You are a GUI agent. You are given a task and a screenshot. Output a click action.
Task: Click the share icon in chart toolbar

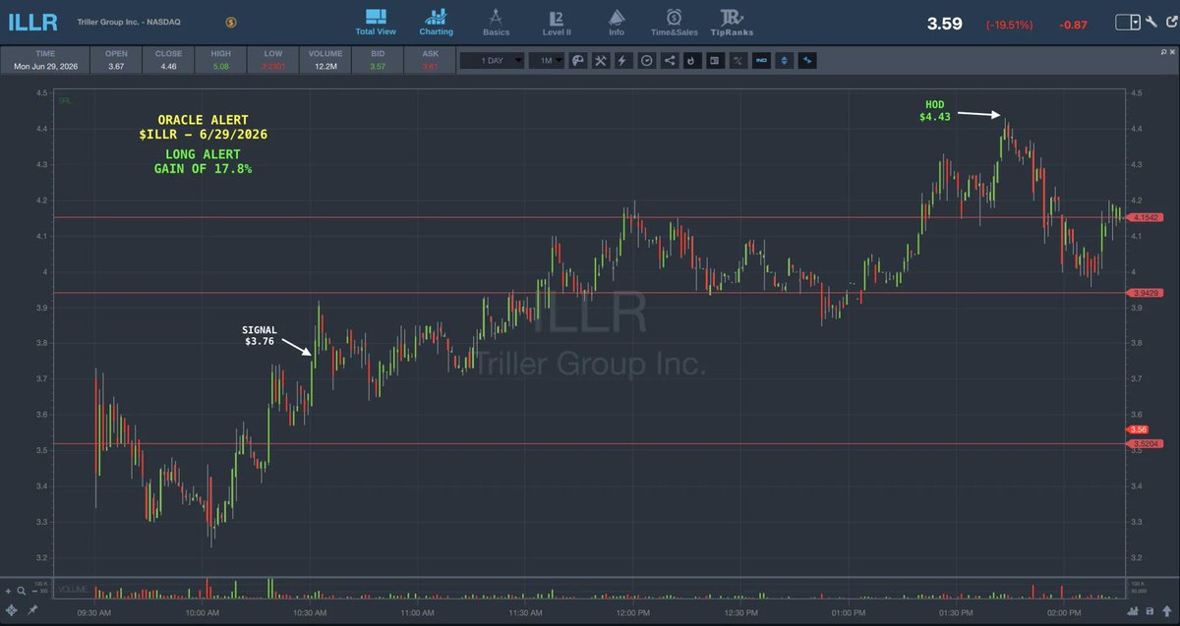click(669, 61)
